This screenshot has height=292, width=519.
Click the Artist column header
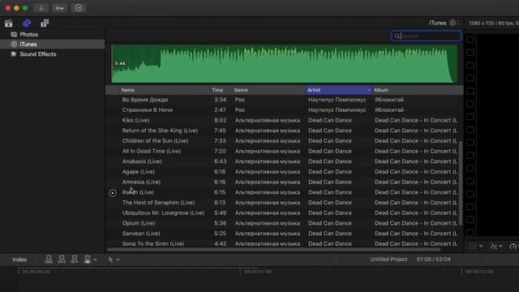point(338,90)
